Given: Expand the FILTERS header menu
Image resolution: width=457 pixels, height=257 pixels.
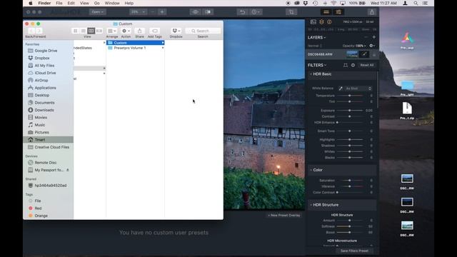Looking at the screenshot, I should pyautogui.click(x=317, y=65).
